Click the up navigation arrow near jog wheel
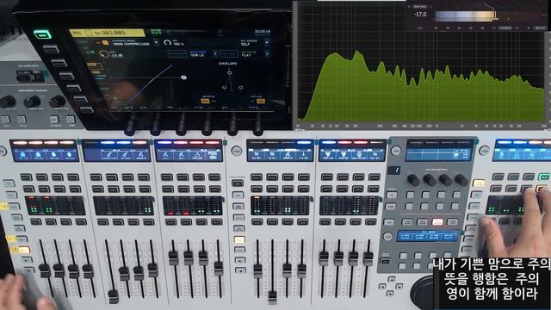The height and width of the screenshot is (310, 551). [391, 279]
